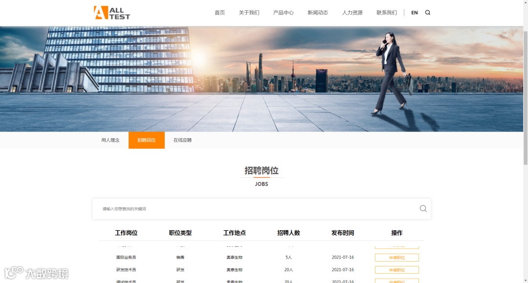Viewport: 528px width, 283px height.
Task: Click the 招聘岗位 page heading
Action: click(x=261, y=171)
